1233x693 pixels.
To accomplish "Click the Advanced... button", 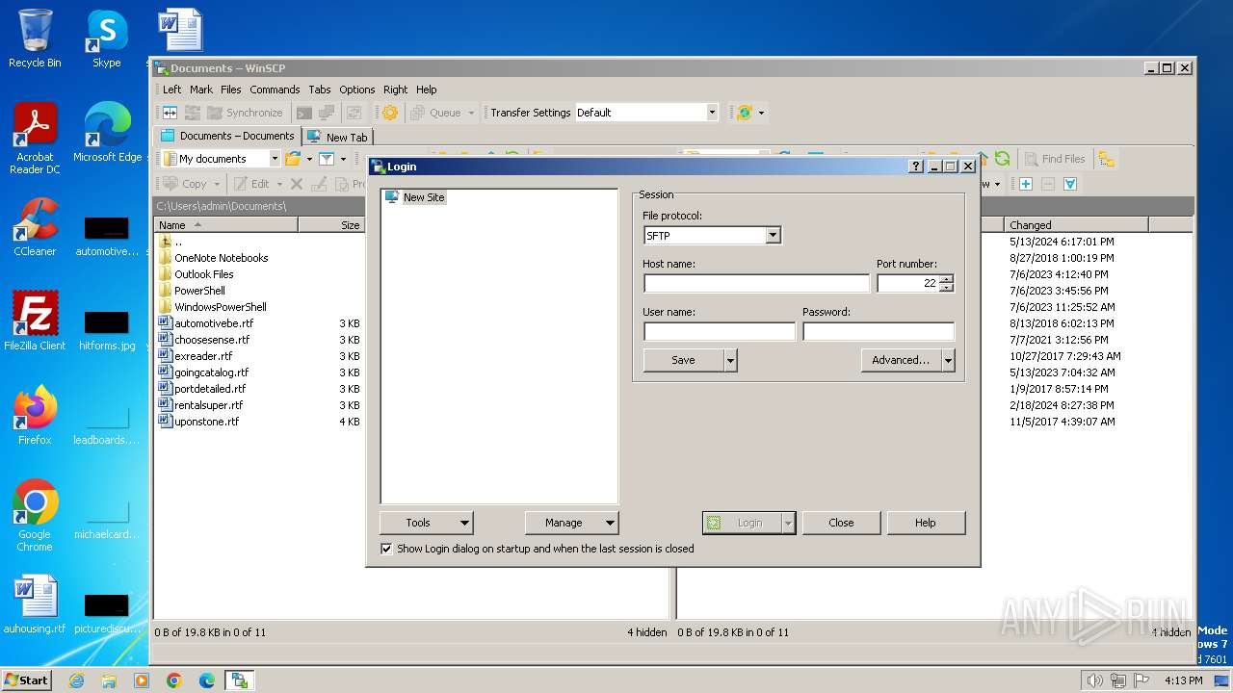I will point(901,360).
